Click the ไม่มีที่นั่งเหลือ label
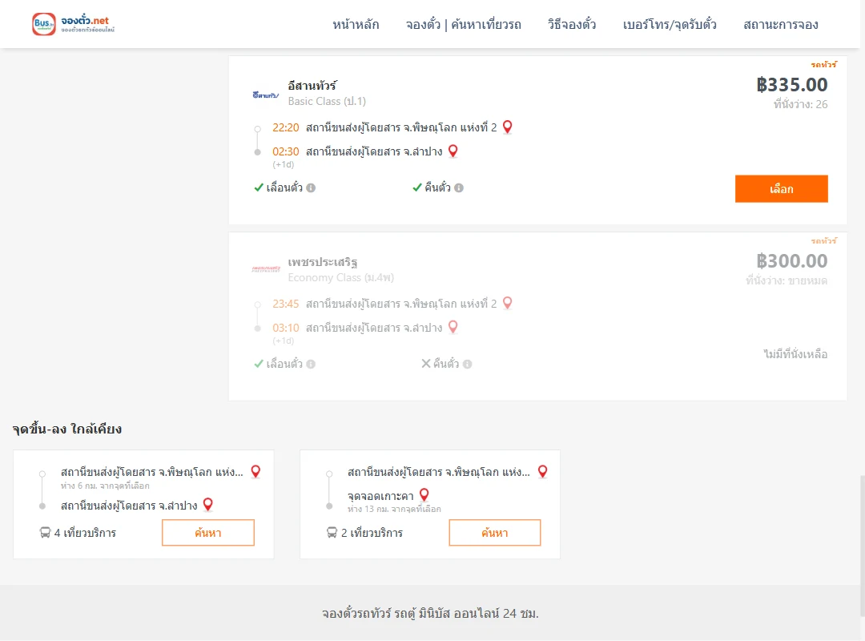Screen dimensions: 865x641 tap(795, 354)
